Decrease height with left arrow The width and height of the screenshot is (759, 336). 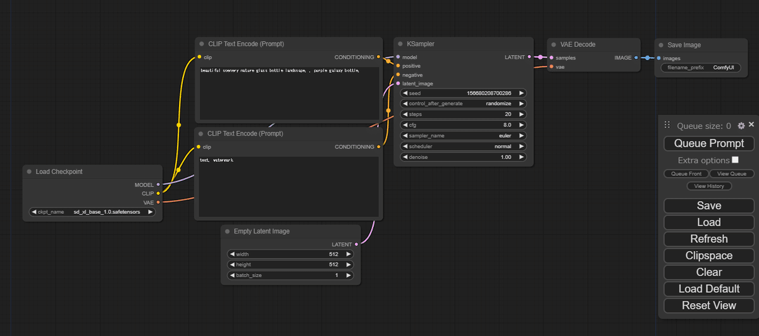pyautogui.click(x=231, y=264)
